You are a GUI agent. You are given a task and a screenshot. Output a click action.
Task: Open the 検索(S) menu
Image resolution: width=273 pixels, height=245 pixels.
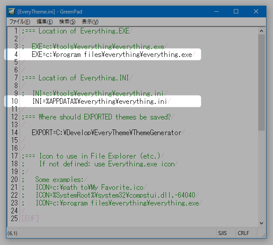pyautogui.click(x=67, y=22)
